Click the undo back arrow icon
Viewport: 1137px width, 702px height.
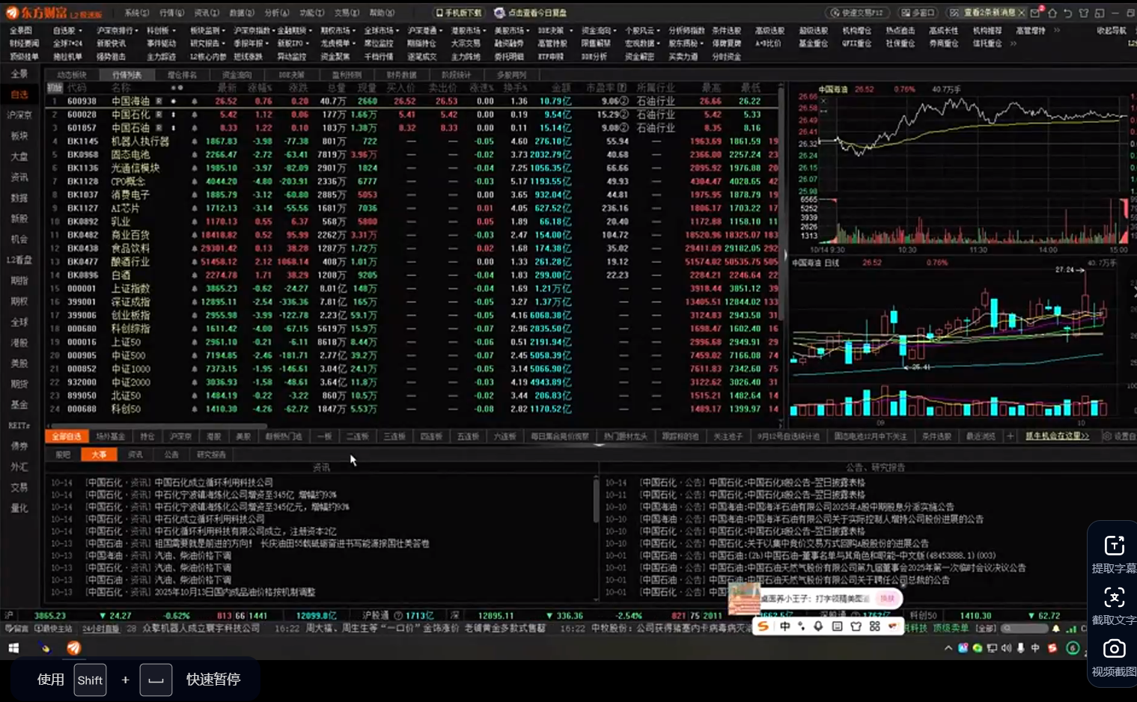pos(1068,13)
